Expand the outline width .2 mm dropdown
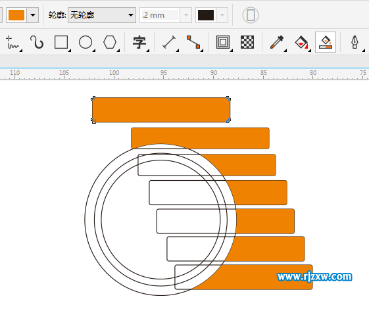The image size is (369, 334). coord(186,15)
